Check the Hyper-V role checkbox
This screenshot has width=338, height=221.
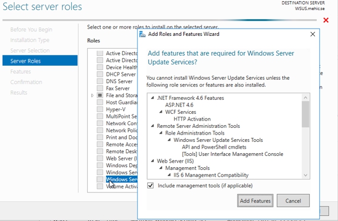tap(100, 109)
